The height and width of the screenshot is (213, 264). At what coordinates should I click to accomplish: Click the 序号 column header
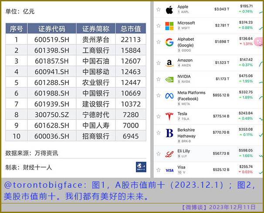pos(16,28)
